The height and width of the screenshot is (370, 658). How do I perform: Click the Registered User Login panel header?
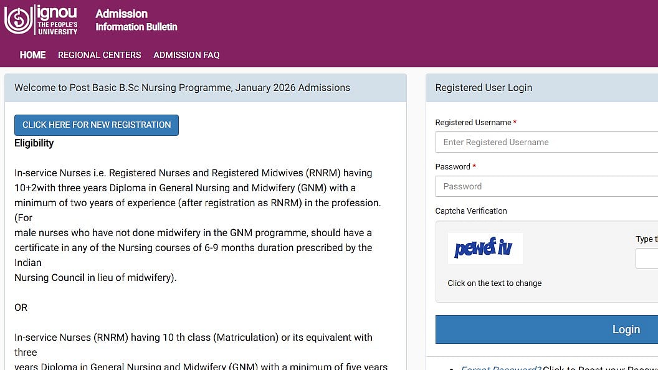(484, 88)
